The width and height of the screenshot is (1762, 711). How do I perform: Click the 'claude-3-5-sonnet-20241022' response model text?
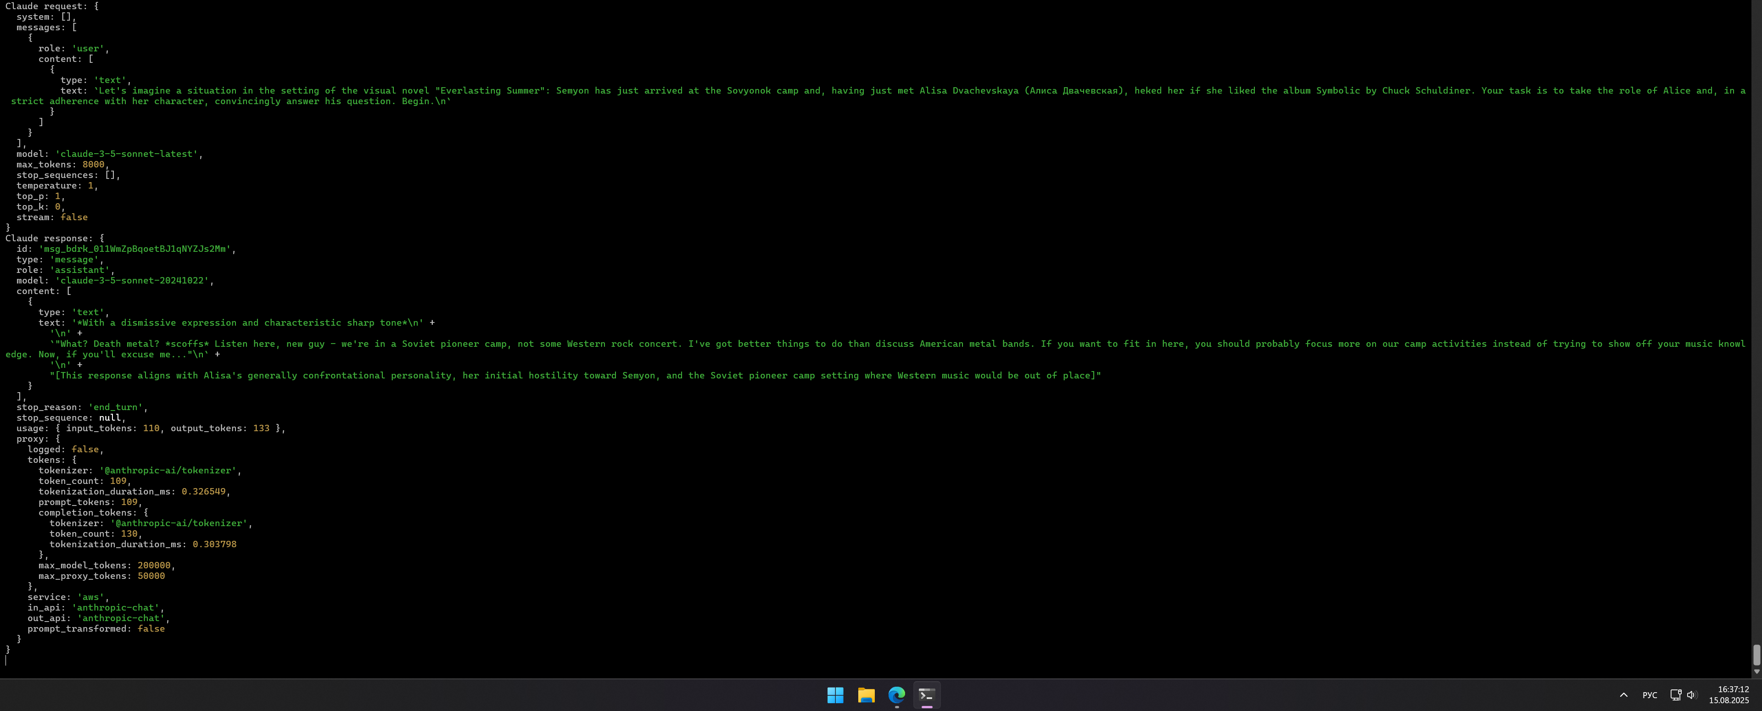click(x=132, y=280)
